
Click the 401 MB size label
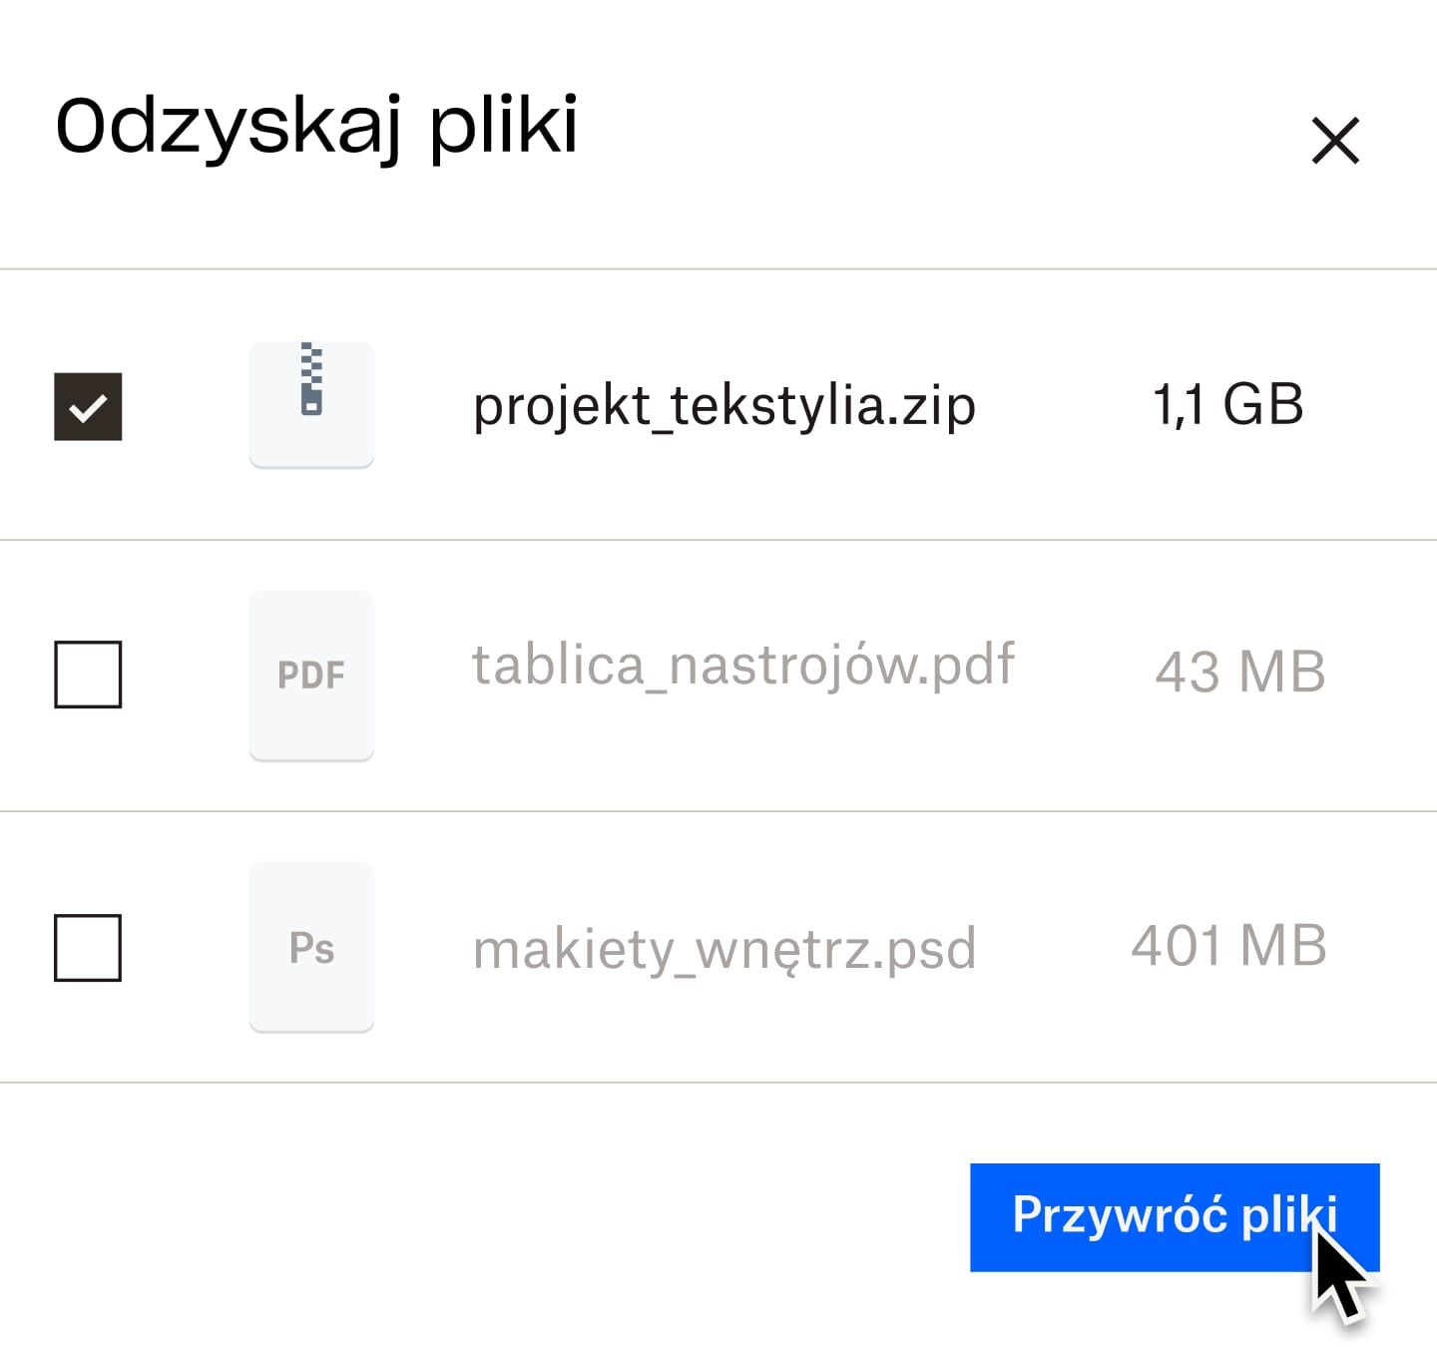(1227, 946)
